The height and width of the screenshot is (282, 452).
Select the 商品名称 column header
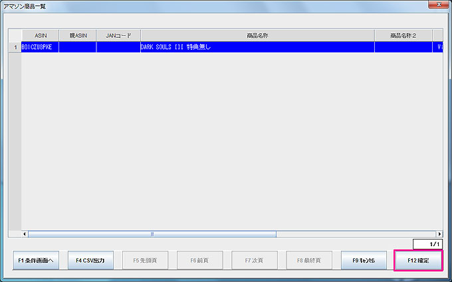pos(258,36)
